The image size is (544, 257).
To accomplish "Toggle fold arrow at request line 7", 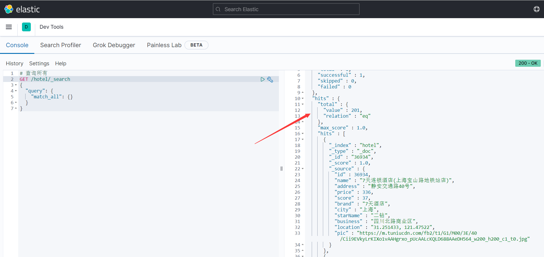I will pos(16,109).
